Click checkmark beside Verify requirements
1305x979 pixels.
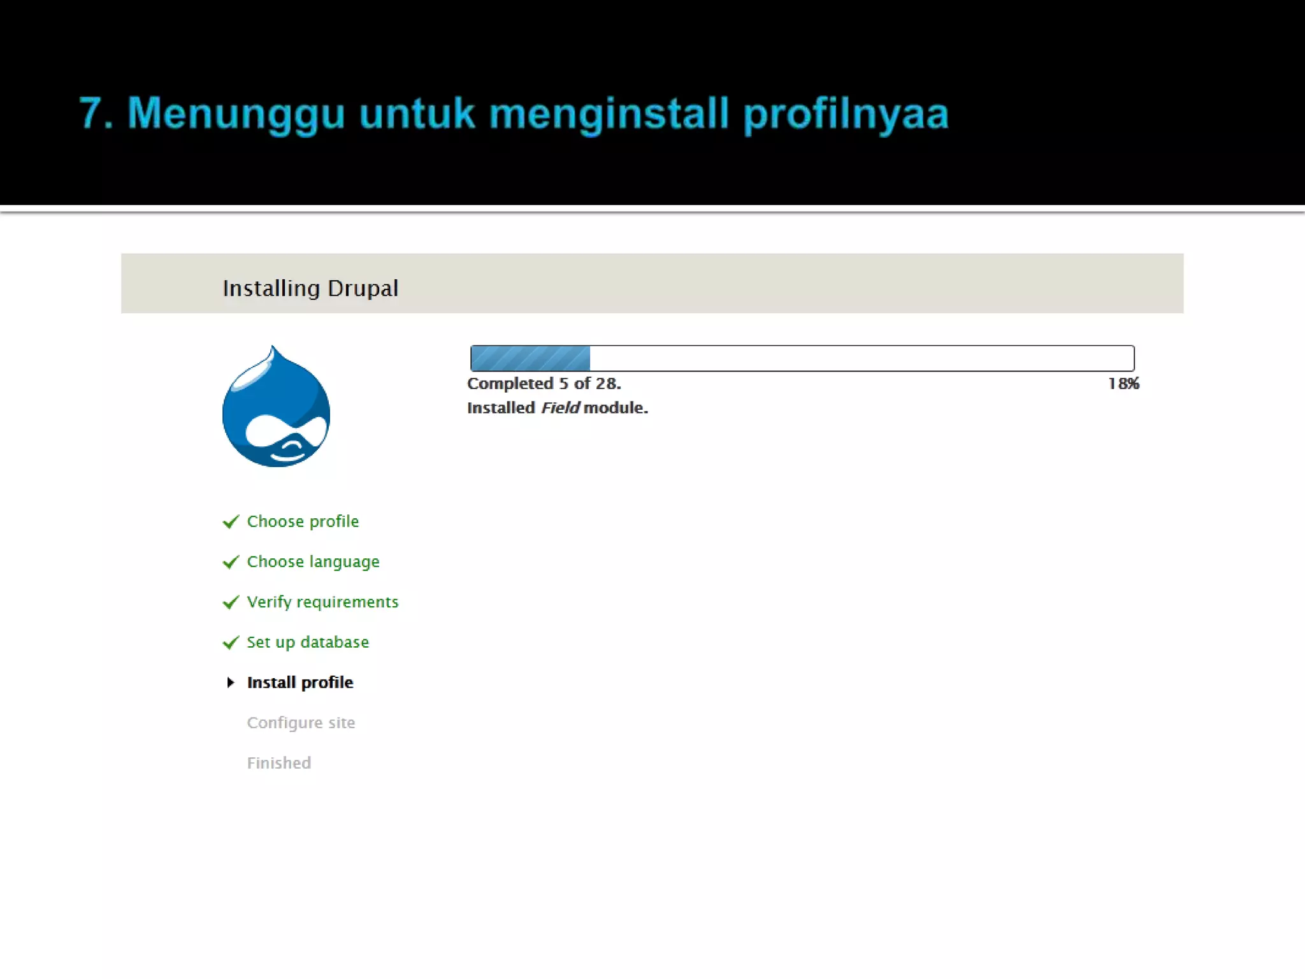click(231, 602)
